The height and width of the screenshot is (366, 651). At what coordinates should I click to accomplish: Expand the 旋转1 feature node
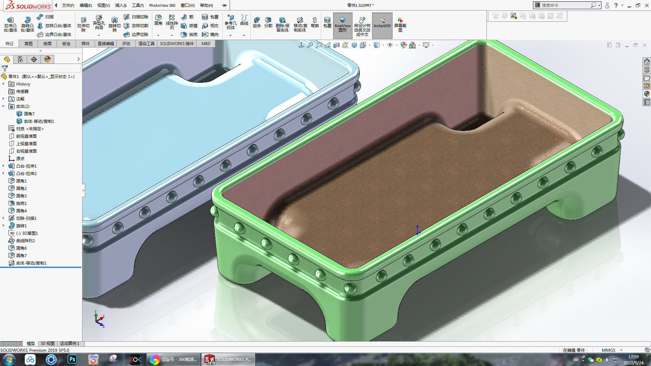(3, 226)
